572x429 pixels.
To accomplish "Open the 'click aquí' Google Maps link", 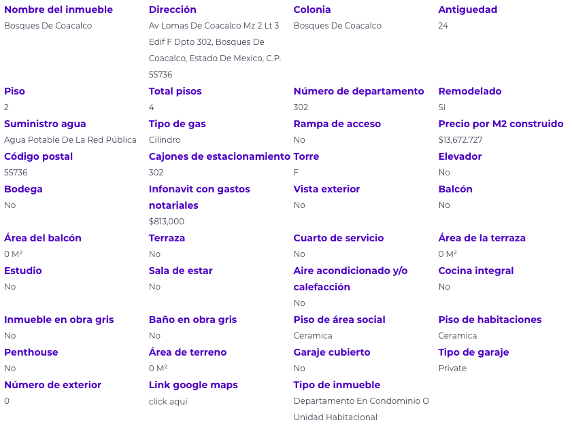I will click(168, 401).
